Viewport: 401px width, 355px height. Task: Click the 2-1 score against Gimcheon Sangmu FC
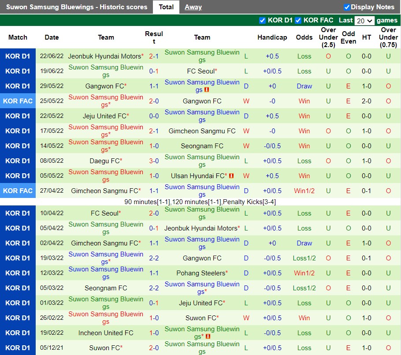click(154, 131)
